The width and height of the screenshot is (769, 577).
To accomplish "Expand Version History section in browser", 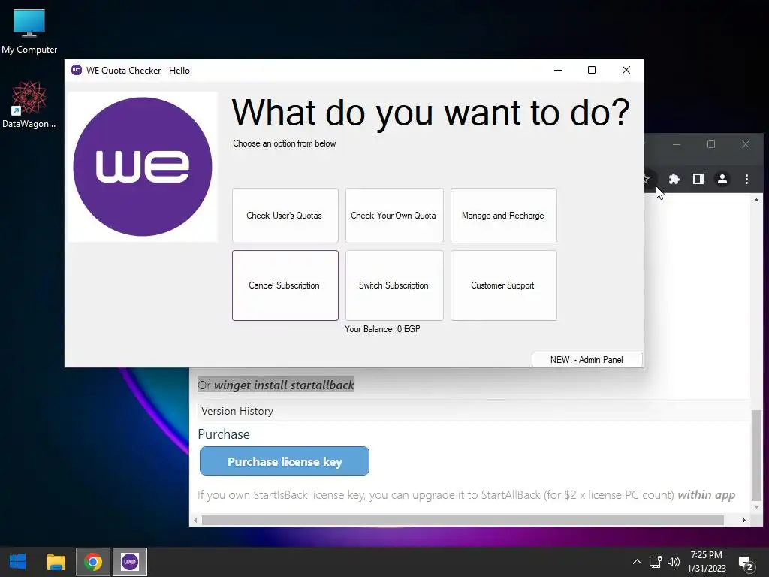I will coord(237,411).
